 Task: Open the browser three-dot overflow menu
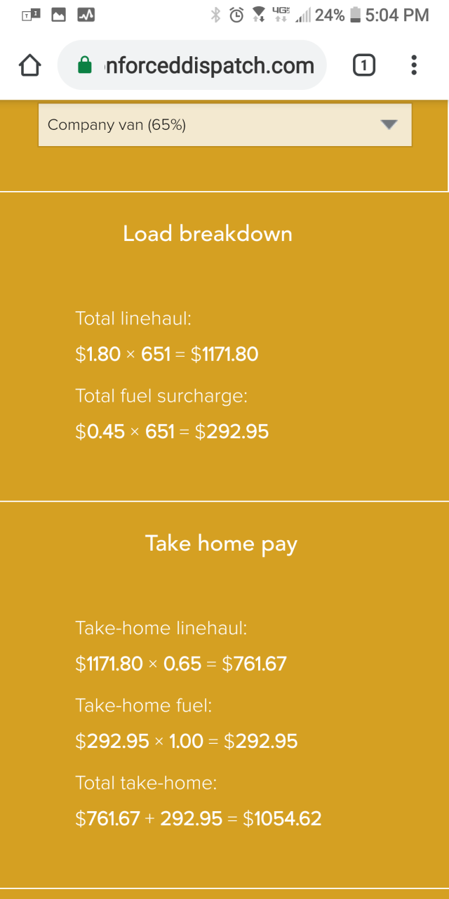(414, 66)
